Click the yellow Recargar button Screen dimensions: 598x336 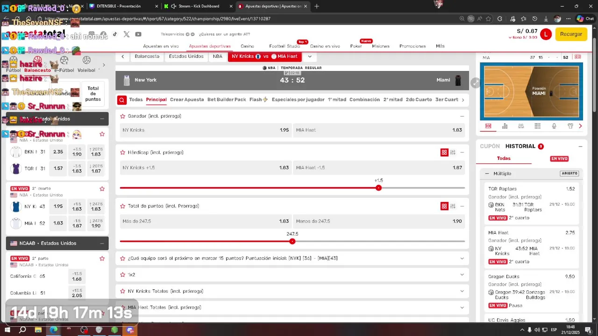point(571,34)
